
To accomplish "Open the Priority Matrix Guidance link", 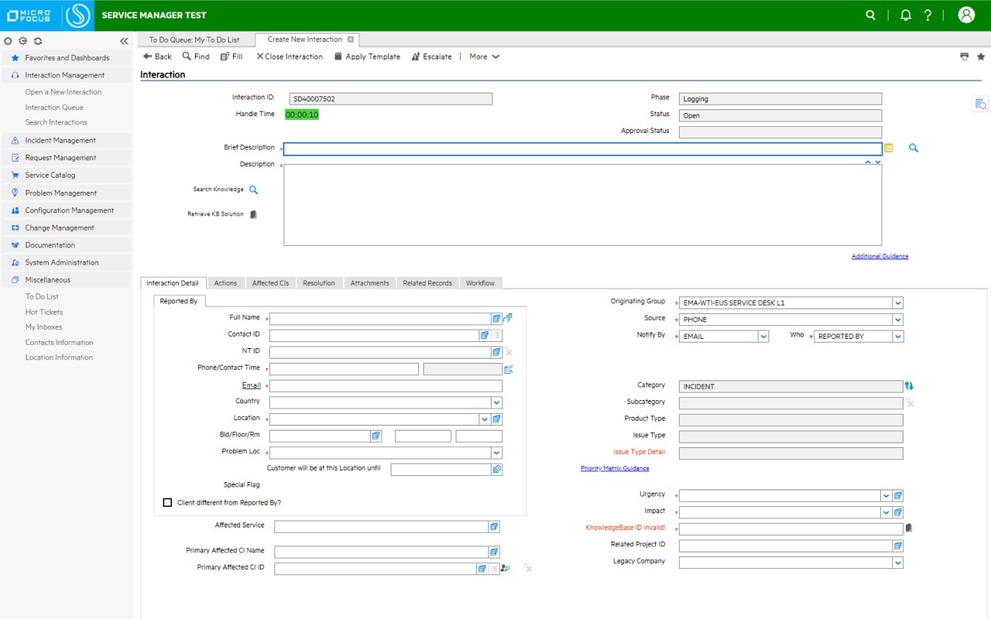I will click(615, 468).
